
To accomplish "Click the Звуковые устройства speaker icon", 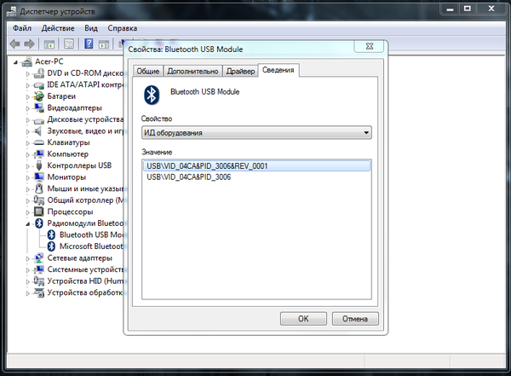I will (38, 131).
